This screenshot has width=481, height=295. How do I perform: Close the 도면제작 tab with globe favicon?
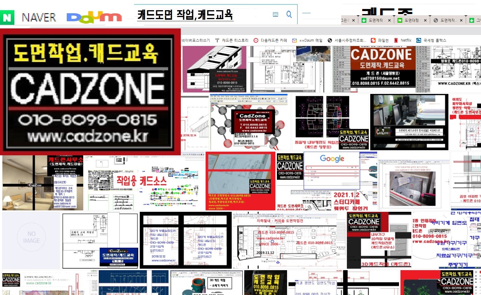click(461, 20)
